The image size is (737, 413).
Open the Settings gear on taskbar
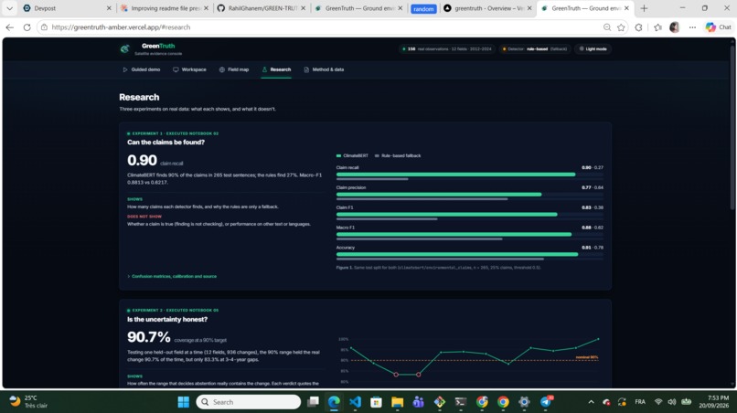coord(524,402)
